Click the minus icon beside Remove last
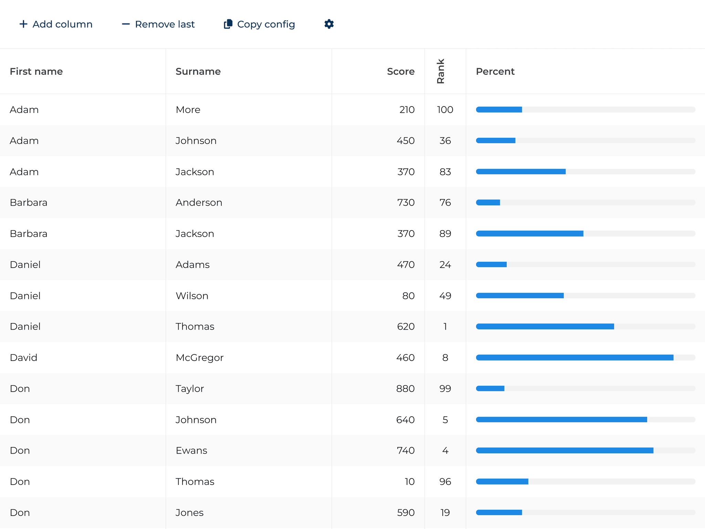 [126, 24]
